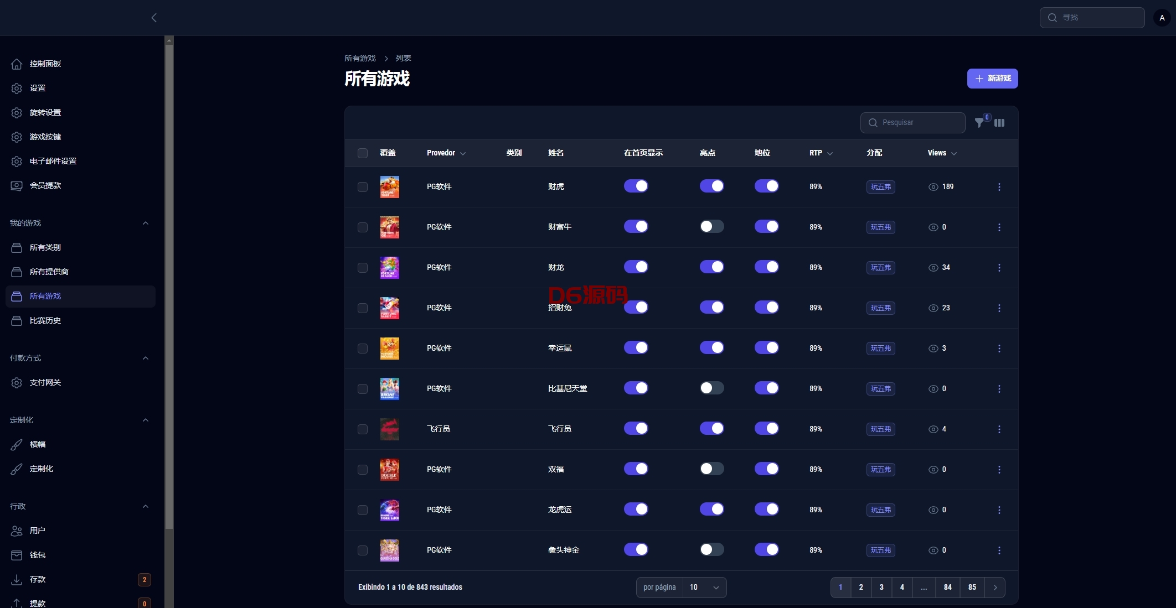Viewport: 1176px width, 608px height.
Task: Select 所有游戏 sidebar item
Action: tap(80, 297)
